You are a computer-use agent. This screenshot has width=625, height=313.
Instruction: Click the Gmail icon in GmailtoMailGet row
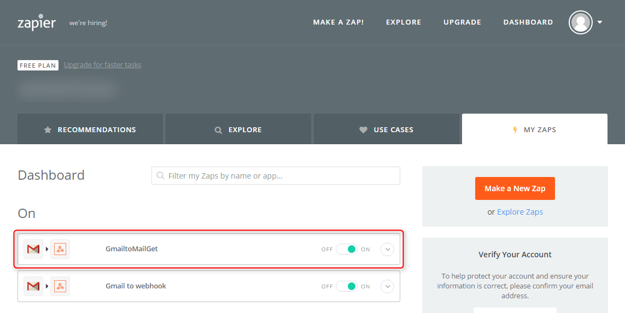click(33, 249)
